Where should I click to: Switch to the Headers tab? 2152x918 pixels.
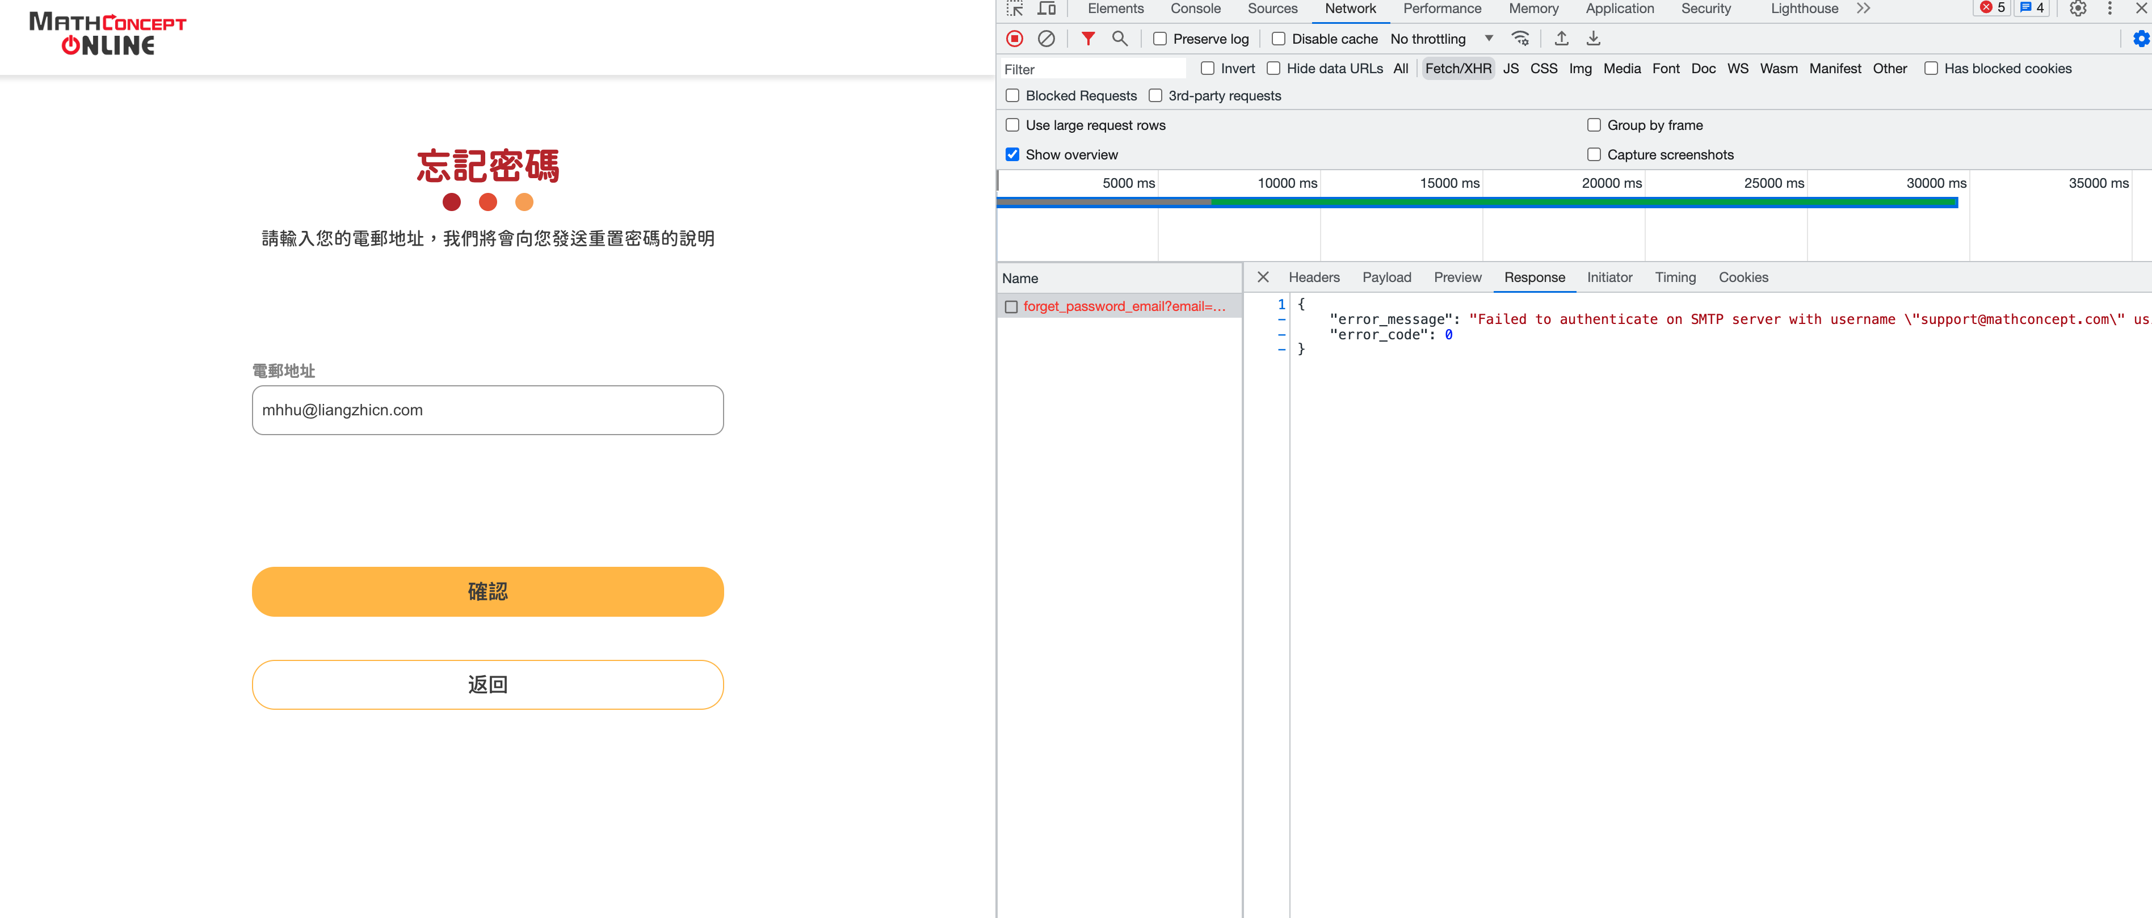pos(1313,277)
